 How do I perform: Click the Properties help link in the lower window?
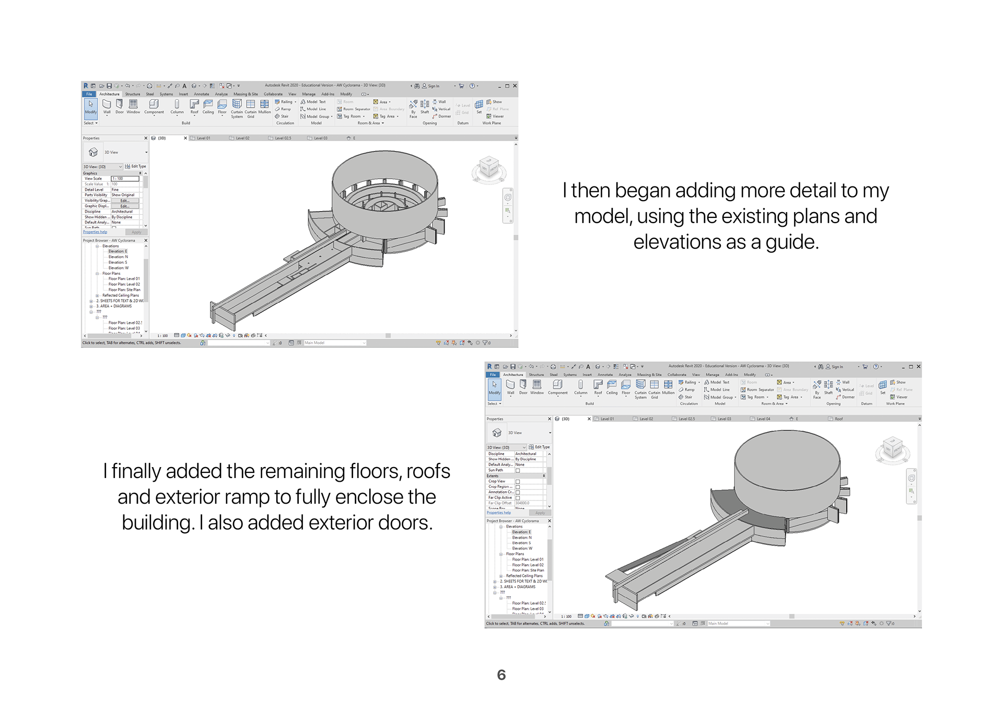(499, 513)
